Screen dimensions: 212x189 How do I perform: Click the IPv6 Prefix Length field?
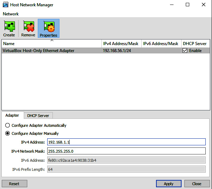tap(126, 169)
